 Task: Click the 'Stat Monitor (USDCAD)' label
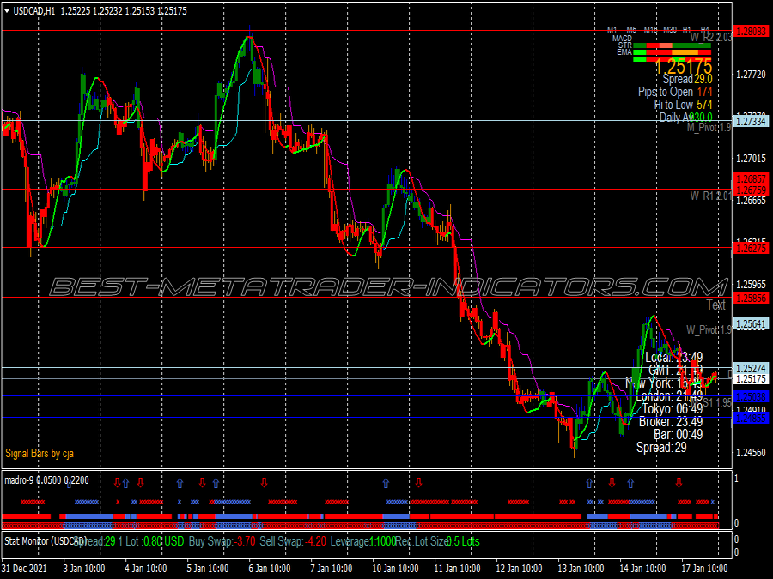46,540
